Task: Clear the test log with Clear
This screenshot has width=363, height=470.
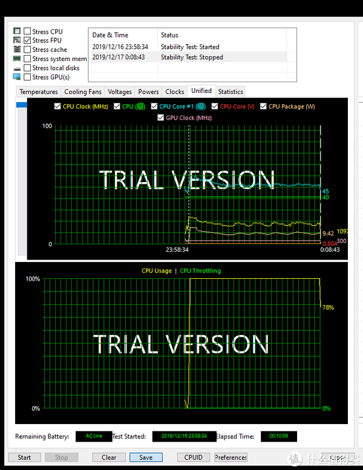Action: click(x=109, y=457)
